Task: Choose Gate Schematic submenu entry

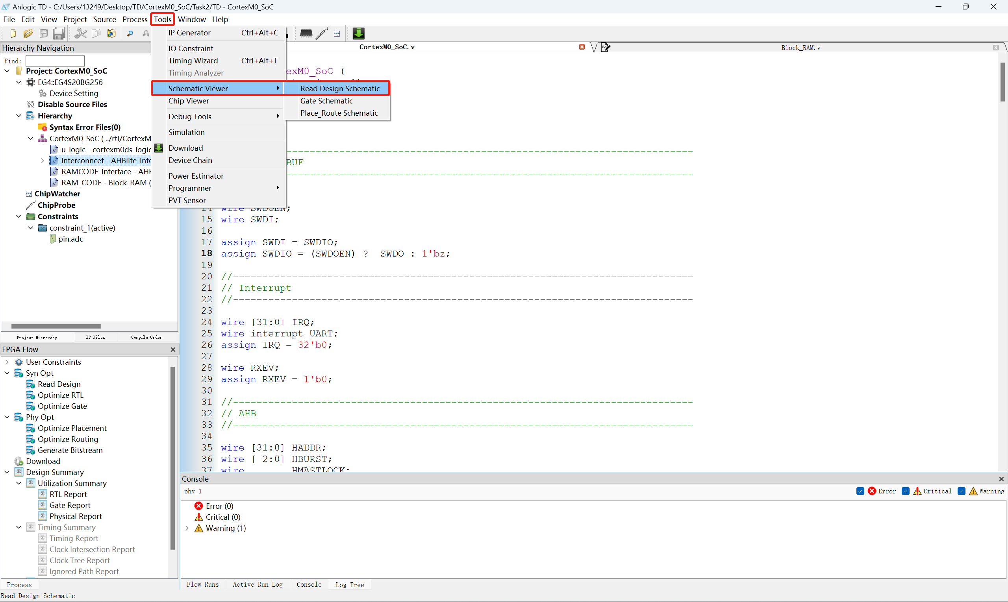Action: [x=337, y=101]
